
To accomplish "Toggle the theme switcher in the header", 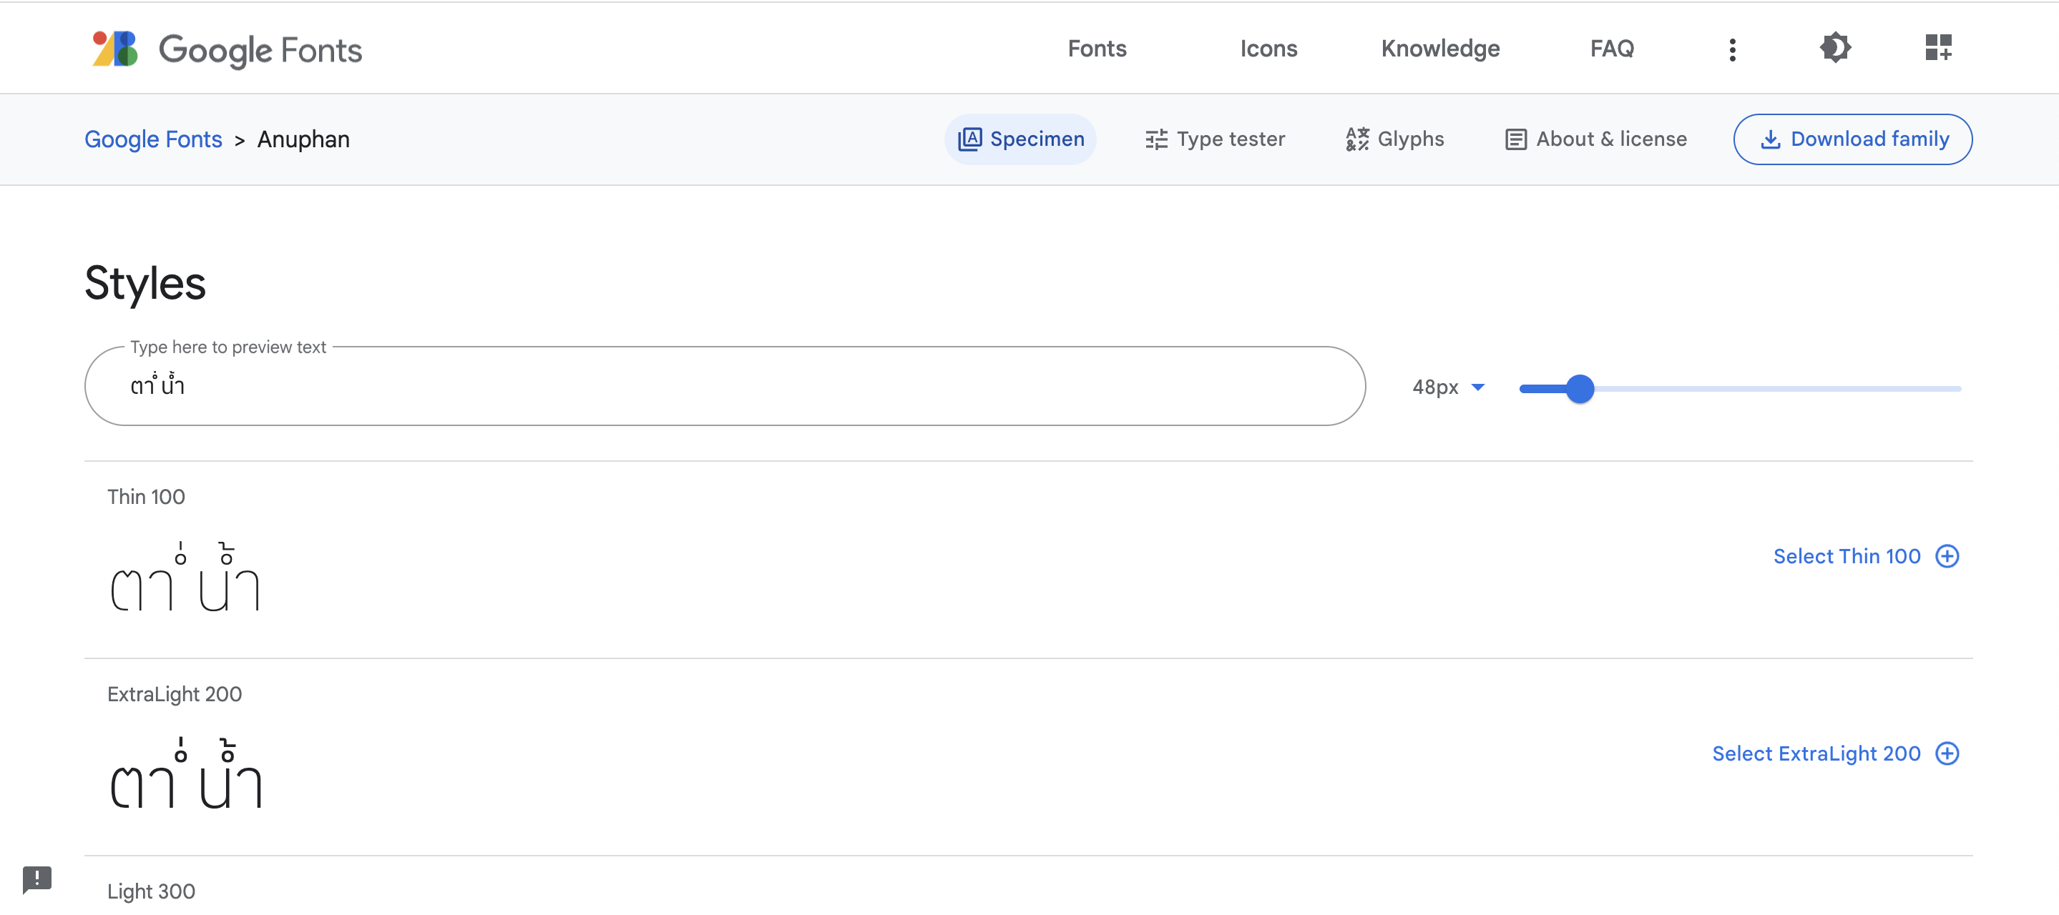I will pyautogui.click(x=1835, y=48).
